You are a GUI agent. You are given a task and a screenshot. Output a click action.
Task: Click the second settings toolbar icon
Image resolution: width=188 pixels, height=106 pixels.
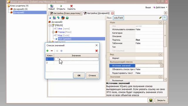(x=54, y=18)
